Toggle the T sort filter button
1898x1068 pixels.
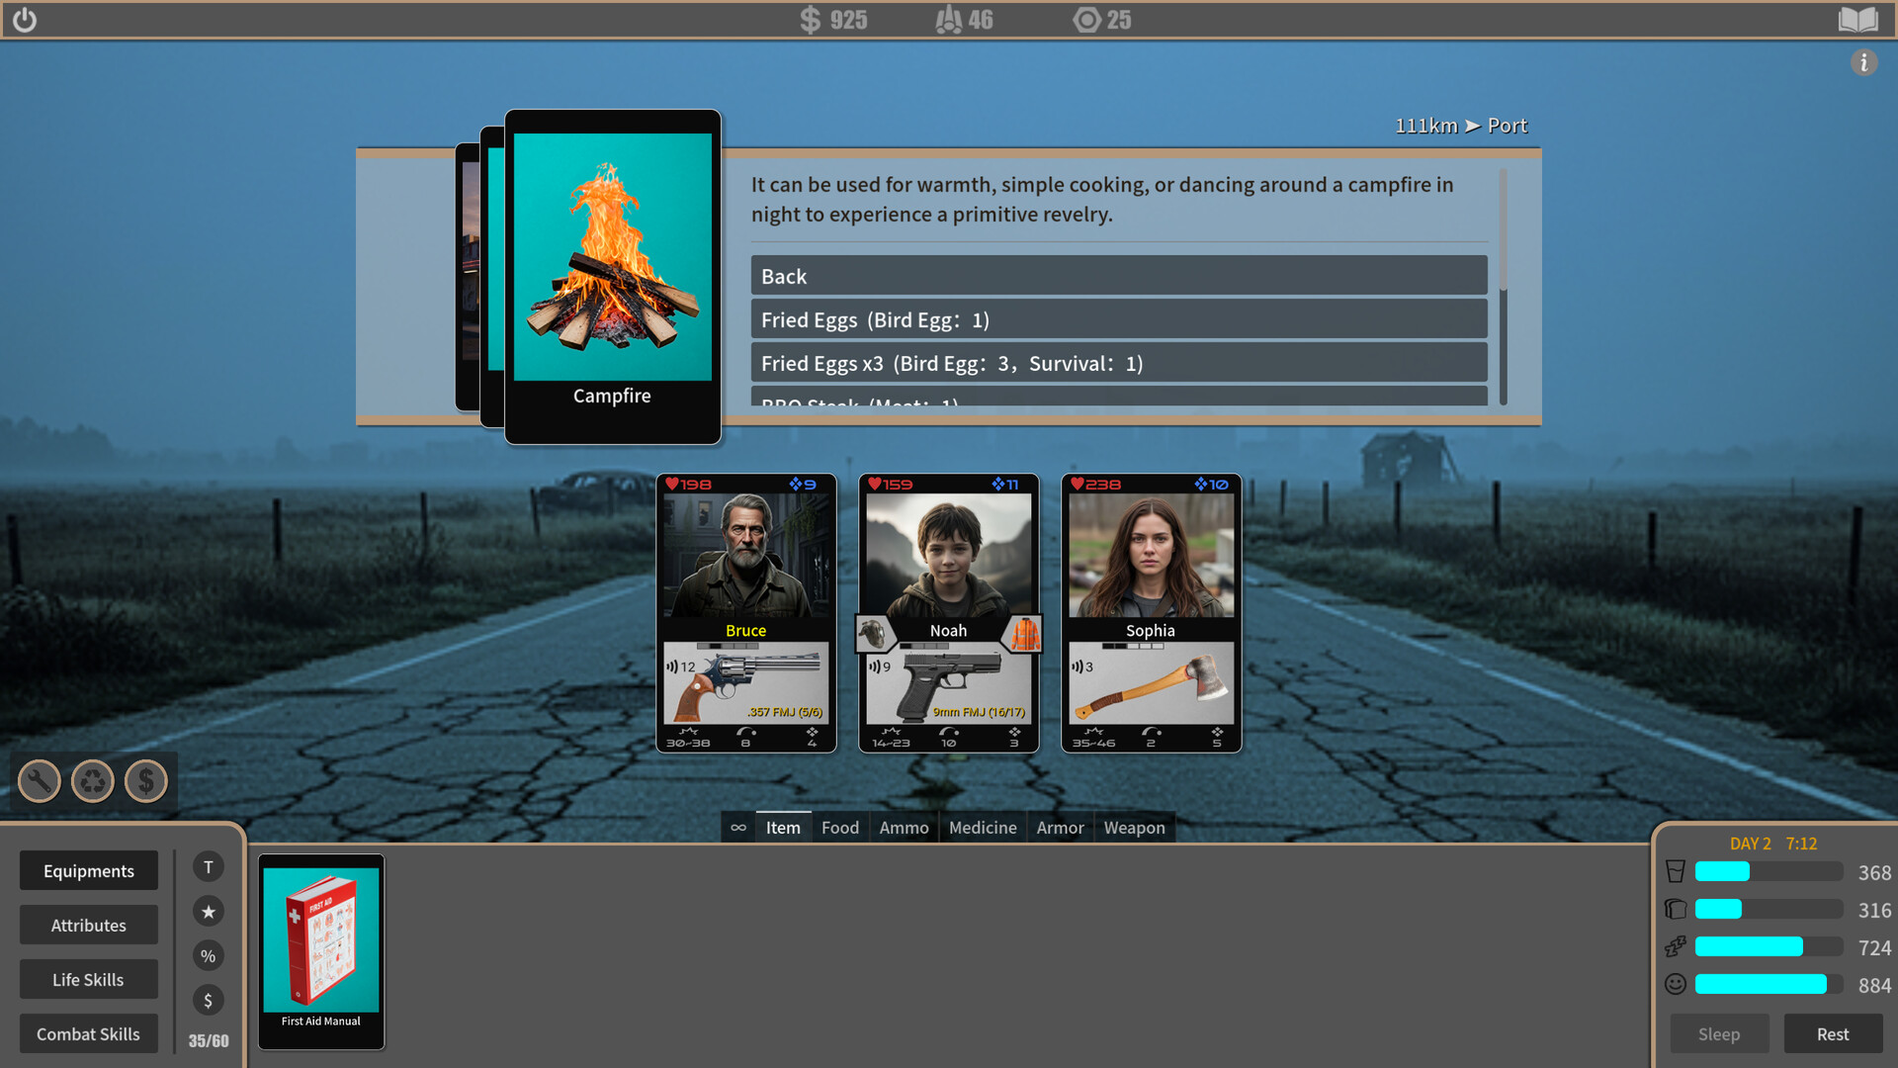pos(208,867)
